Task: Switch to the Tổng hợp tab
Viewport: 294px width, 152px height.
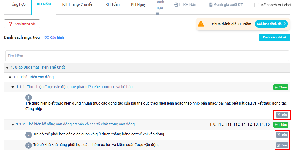Action: pyautogui.click(x=18, y=4)
